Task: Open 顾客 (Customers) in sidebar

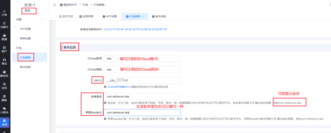Action: pos(4,98)
